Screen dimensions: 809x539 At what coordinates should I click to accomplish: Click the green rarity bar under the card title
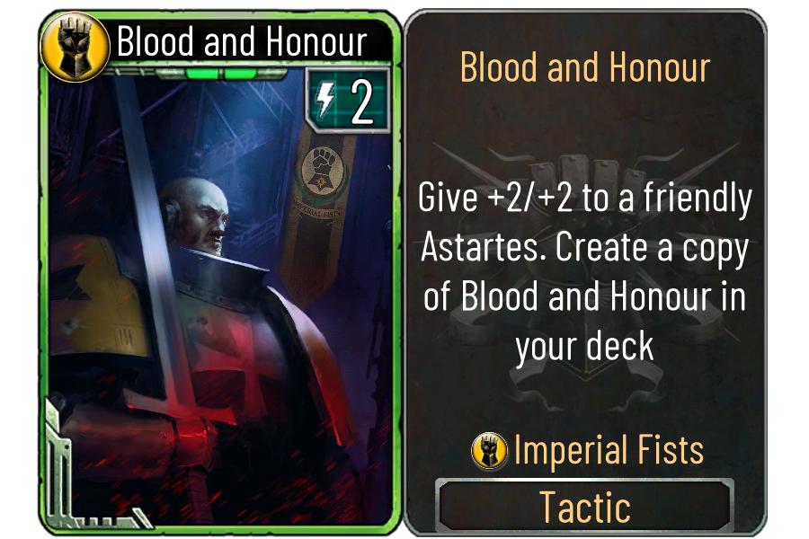(x=221, y=74)
